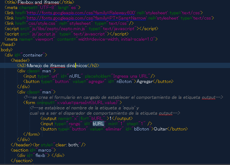Click the 'clear: both;' style value
This screenshot has width=230, height=165.
click(67, 145)
